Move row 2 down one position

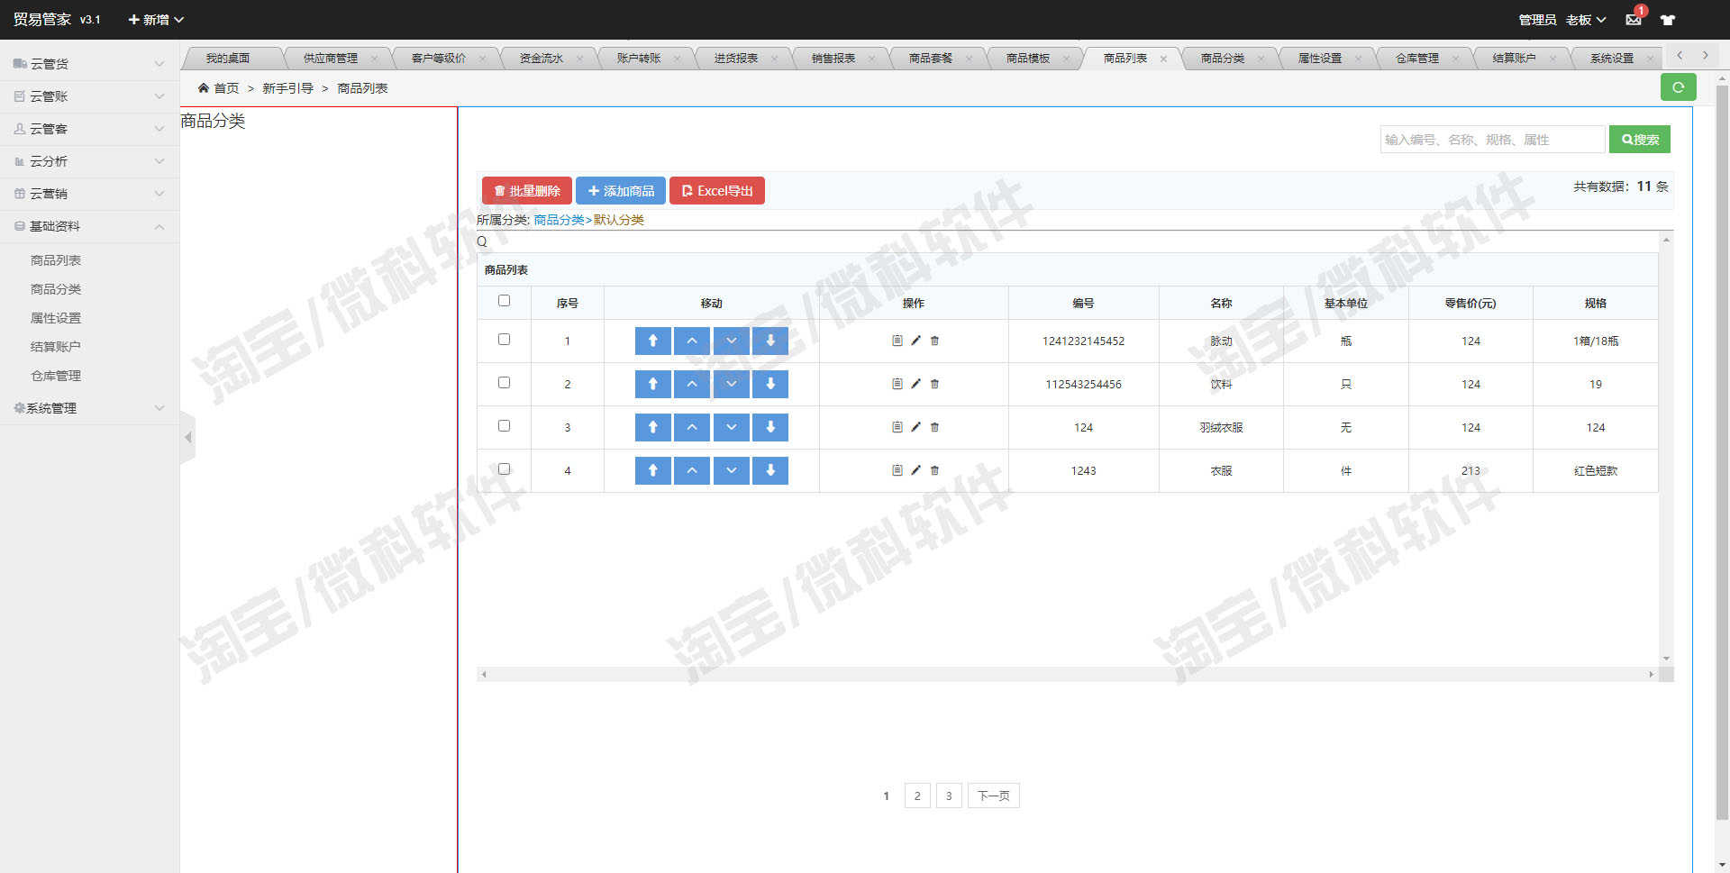click(x=731, y=384)
